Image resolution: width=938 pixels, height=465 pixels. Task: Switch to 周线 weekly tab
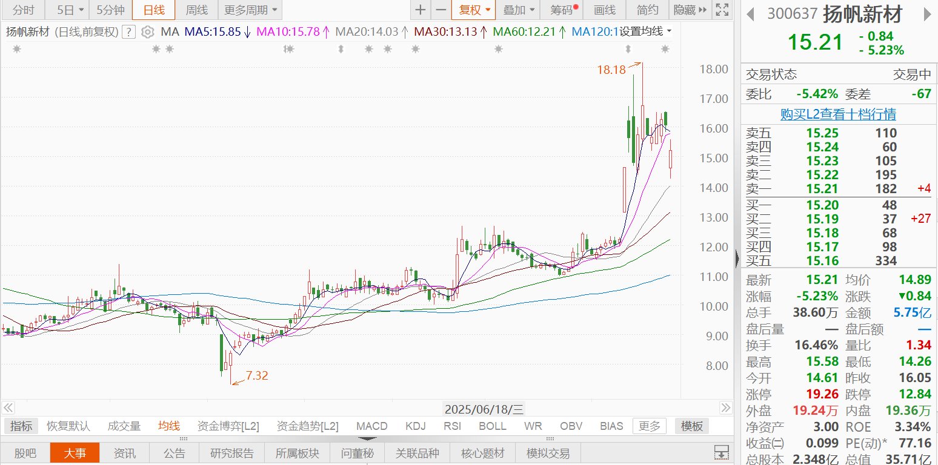pos(196,10)
